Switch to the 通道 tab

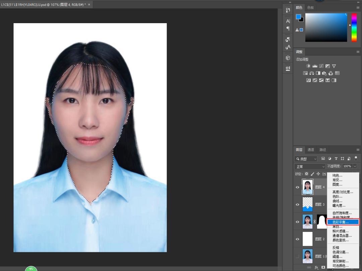(311, 150)
